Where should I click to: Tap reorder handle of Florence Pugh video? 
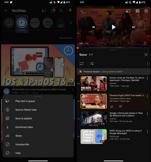point(78,101)
